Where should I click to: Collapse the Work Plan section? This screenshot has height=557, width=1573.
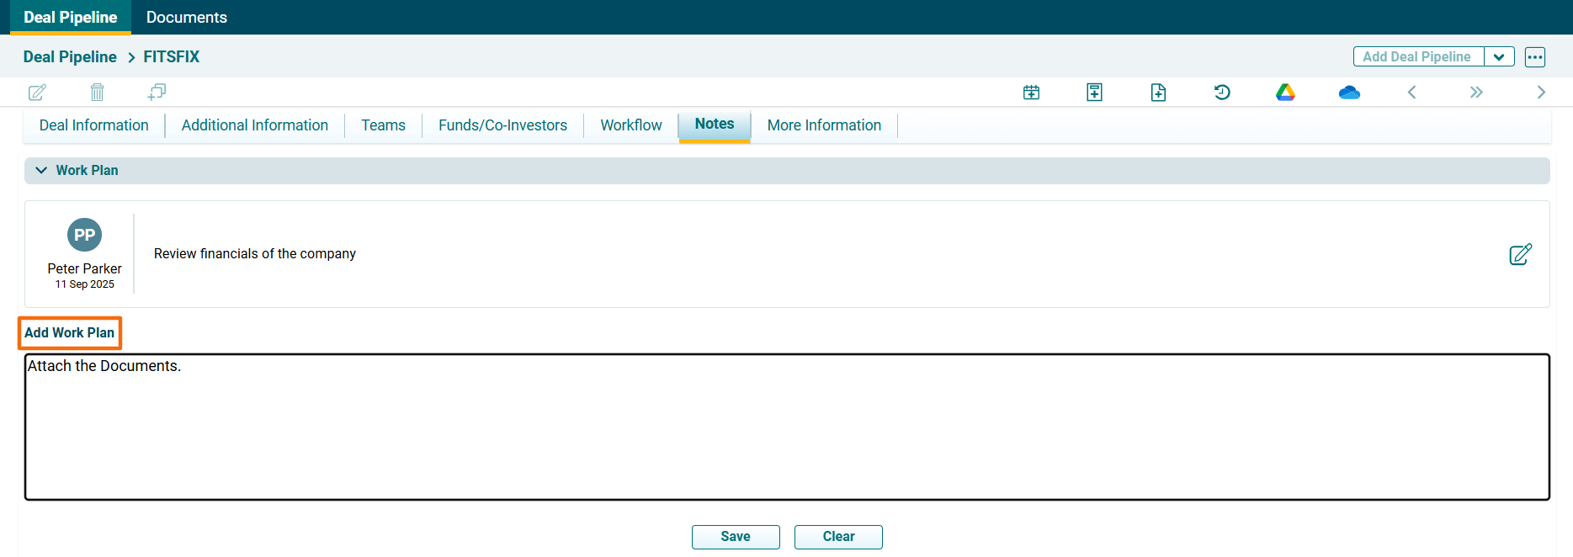click(x=41, y=170)
